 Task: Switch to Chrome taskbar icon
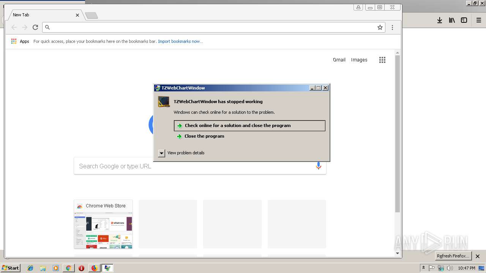69,268
